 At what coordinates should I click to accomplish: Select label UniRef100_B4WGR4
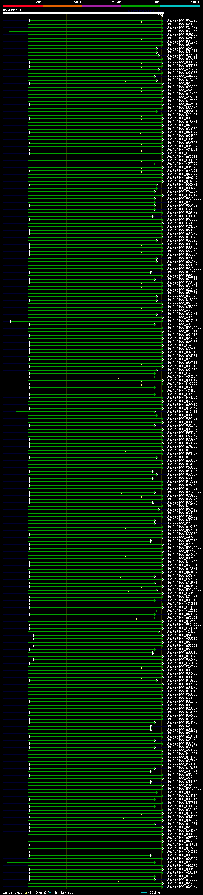pos(182,132)
